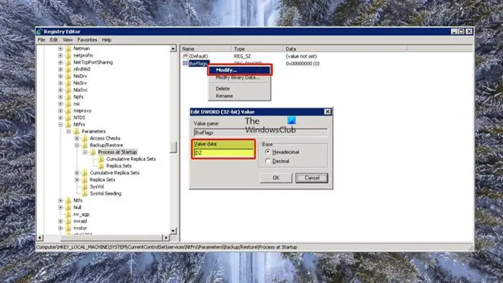
Task: Click the nv_agp folder icon
Action: [x=68, y=214]
